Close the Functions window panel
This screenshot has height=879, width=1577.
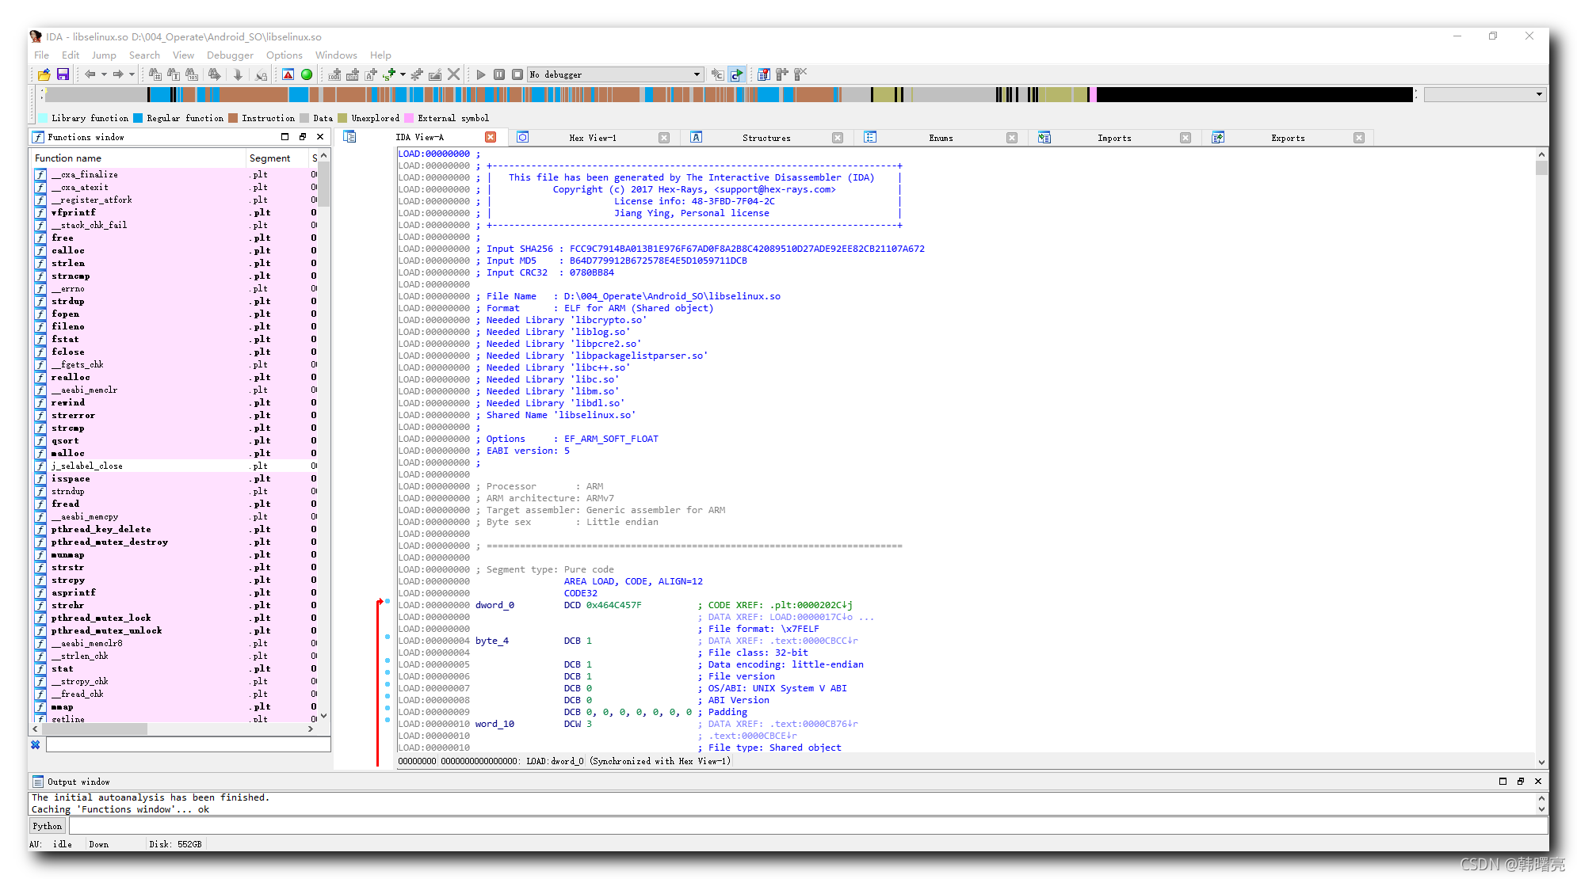tap(320, 137)
